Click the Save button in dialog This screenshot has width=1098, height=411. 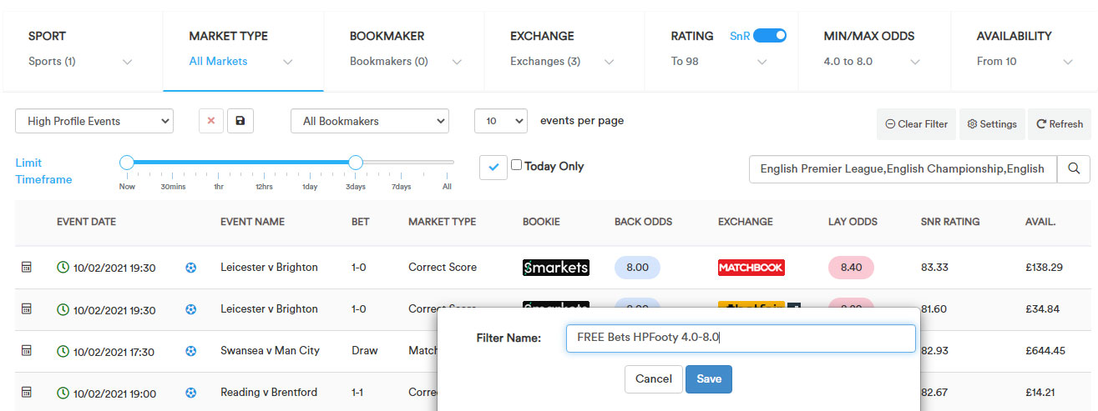709,378
